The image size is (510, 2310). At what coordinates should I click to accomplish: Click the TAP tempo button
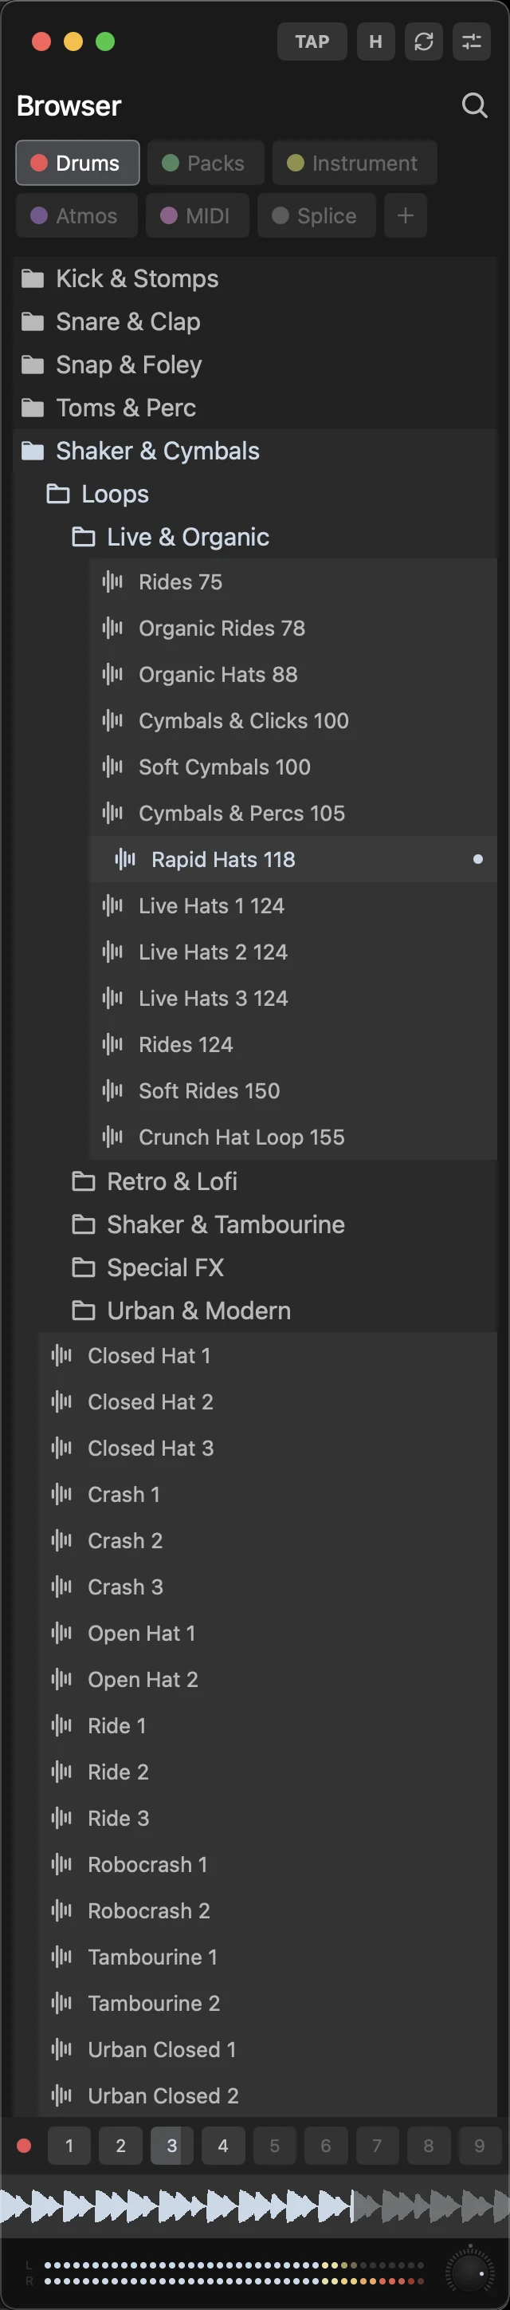point(312,41)
